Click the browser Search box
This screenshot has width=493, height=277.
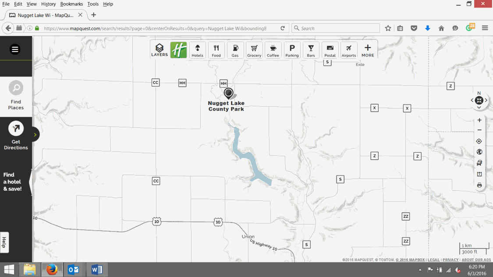[336, 28]
